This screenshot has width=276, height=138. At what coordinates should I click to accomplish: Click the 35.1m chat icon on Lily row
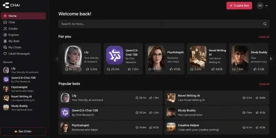[x=137, y=98]
